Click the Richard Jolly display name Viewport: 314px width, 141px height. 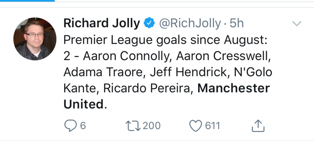(101, 23)
